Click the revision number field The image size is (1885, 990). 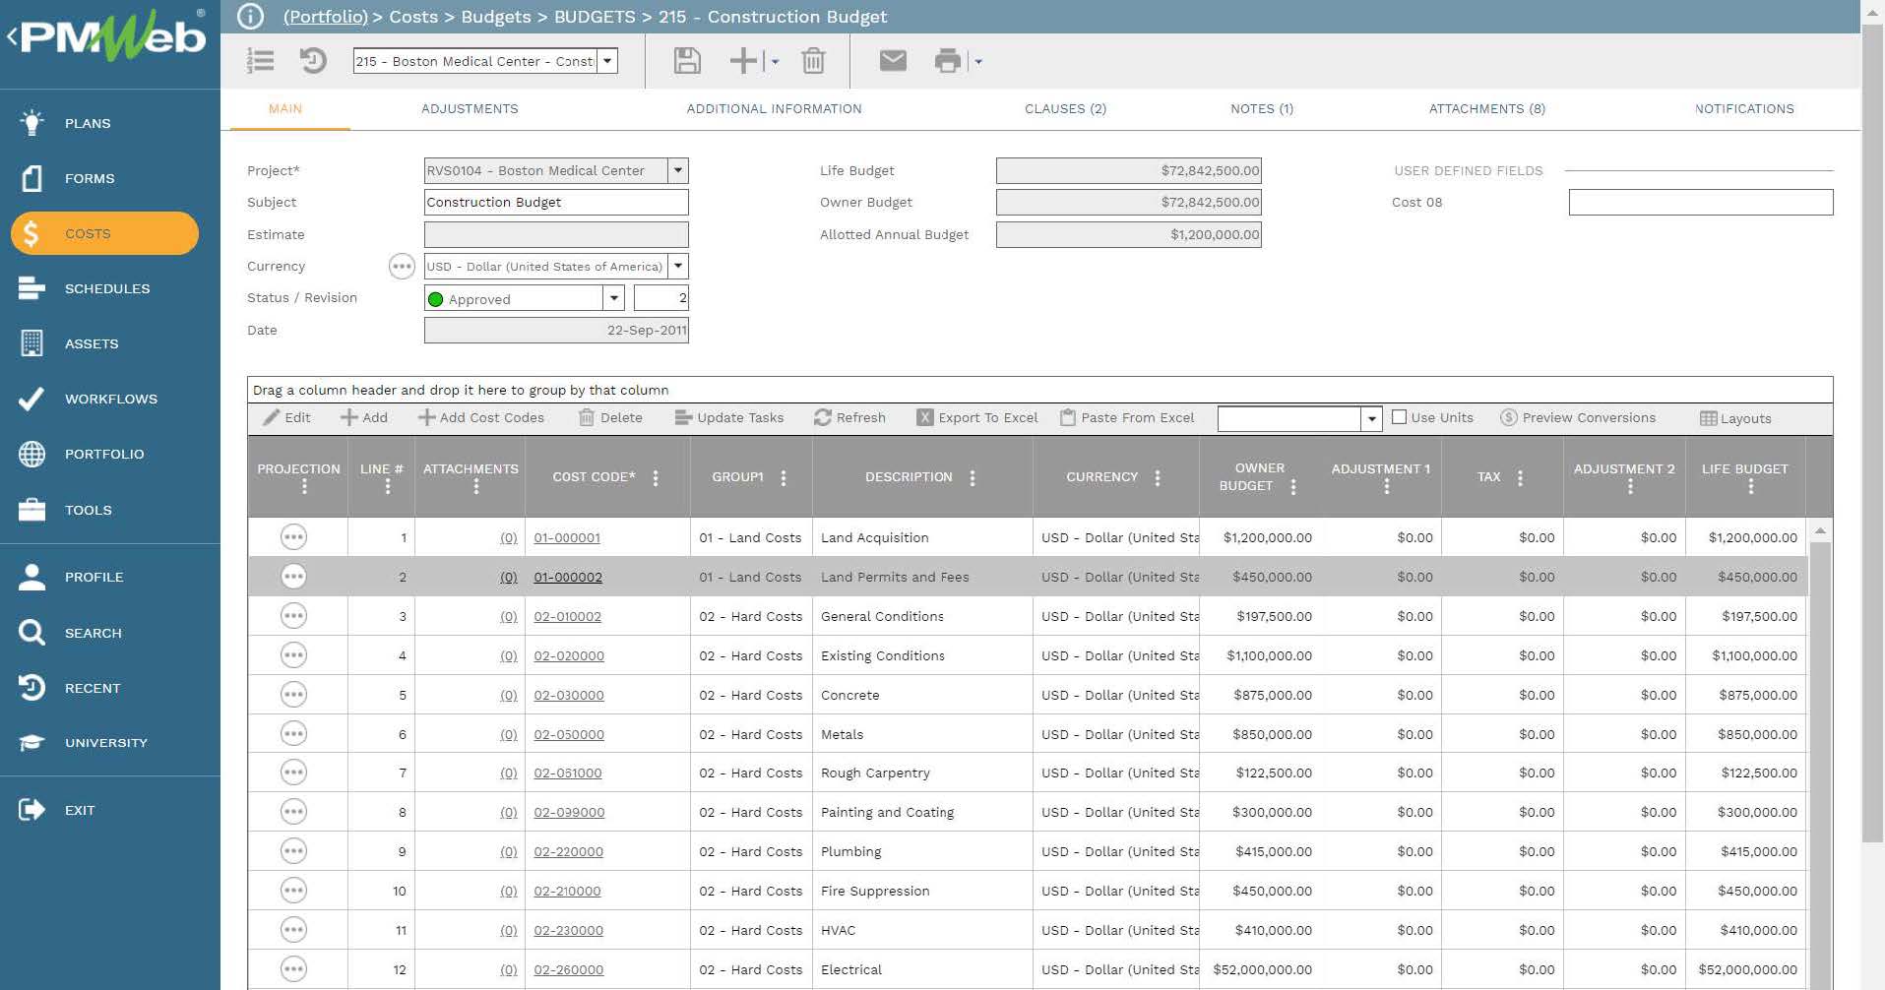click(x=661, y=298)
